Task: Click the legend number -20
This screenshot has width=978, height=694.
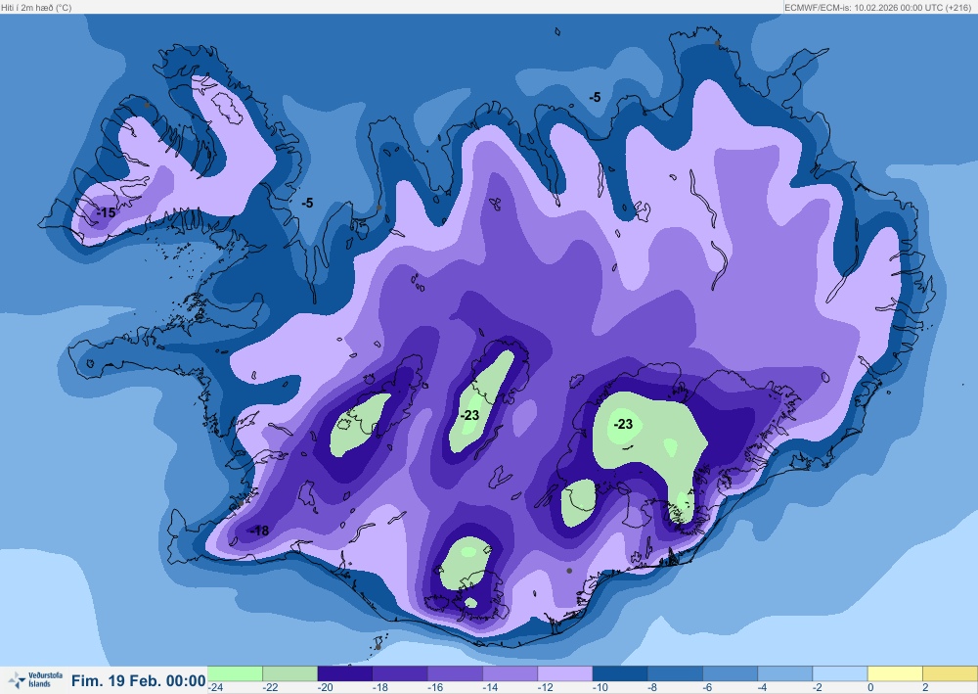Action: (x=325, y=687)
